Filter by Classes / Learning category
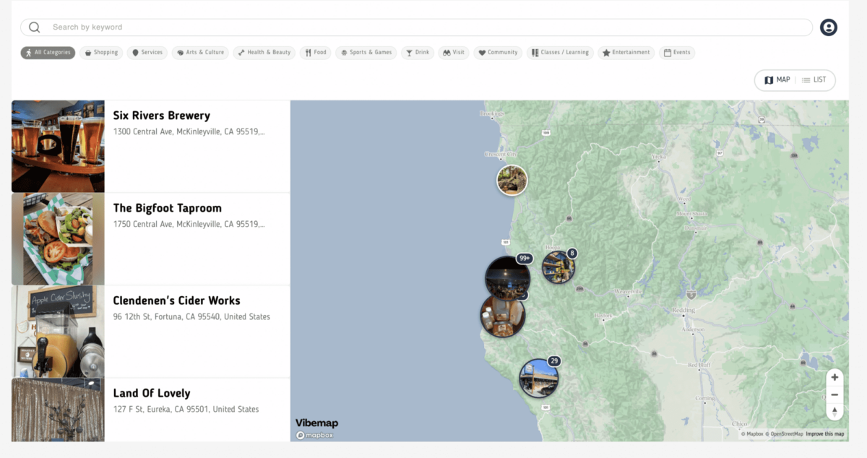 pyautogui.click(x=560, y=53)
